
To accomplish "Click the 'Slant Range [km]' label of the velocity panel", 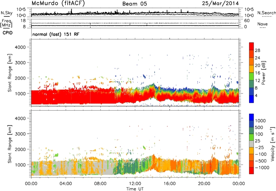I will 10,144.
